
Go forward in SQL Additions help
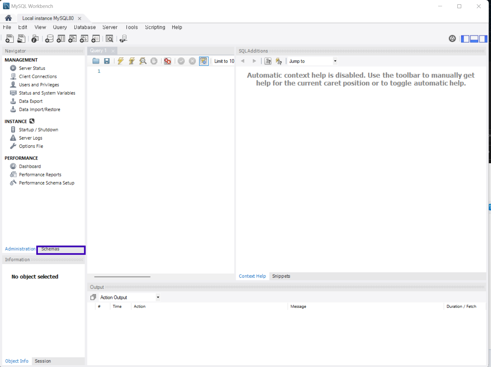(x=254, y=61)
